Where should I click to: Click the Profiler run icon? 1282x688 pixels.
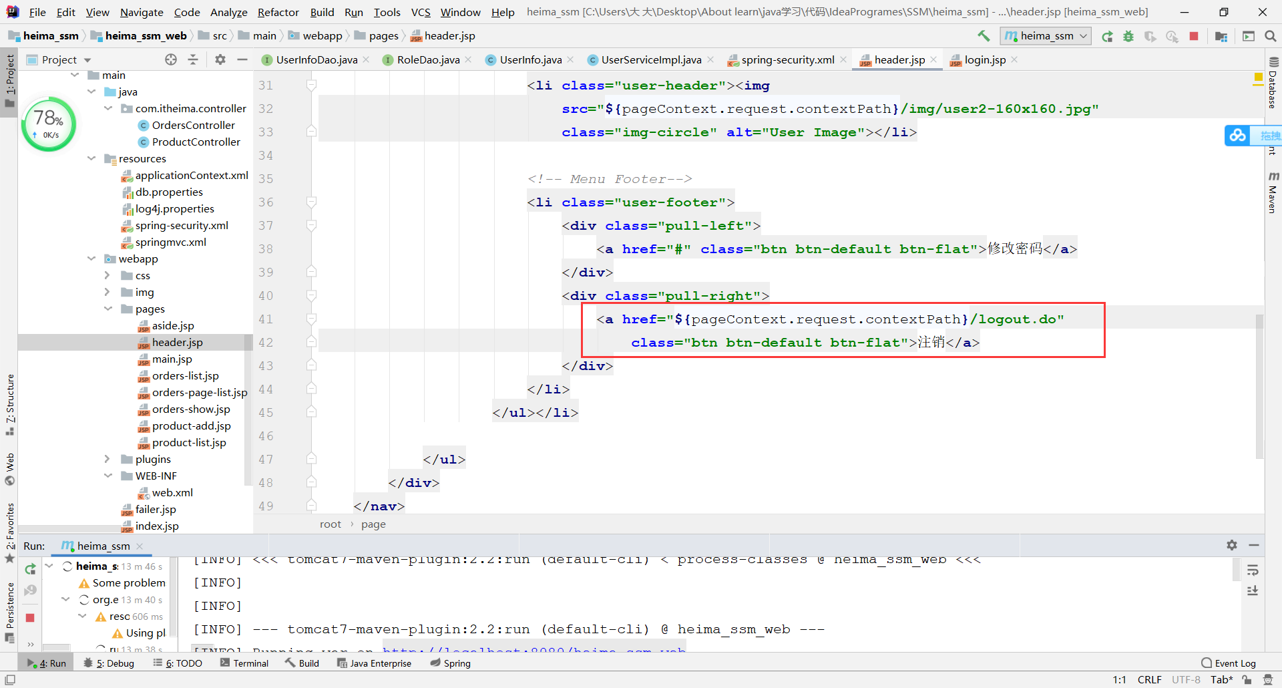pos(1172,36)
